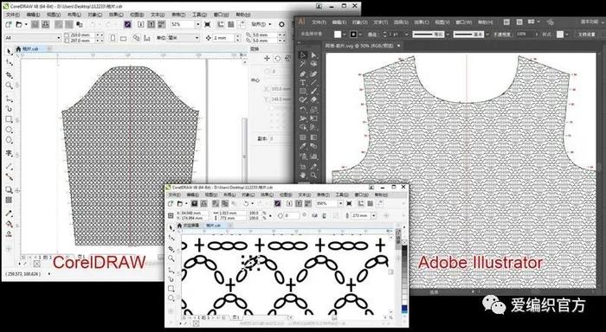Select Illustrator's Lasso tool
606x332 pixels.
click(313, 64)
